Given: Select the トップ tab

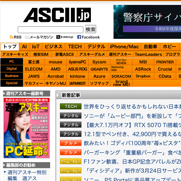Looking at the screenshot, I should [10, 47].
